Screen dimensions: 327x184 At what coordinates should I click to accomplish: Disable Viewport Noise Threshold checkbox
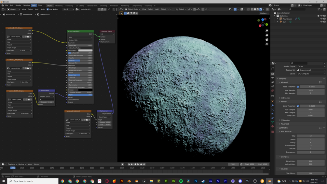298,87
